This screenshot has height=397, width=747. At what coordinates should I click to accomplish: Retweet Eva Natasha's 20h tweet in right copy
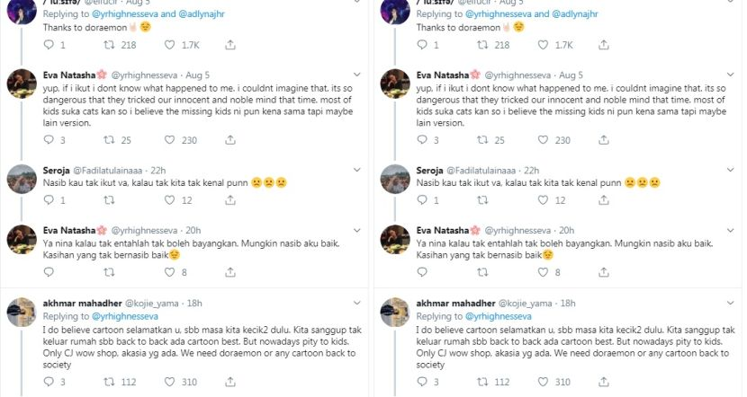[x=479, y=271]
